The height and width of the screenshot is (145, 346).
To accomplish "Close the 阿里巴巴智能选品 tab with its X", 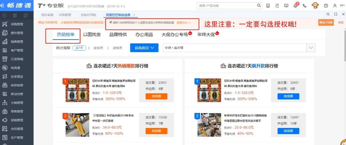I will [134, 15].
